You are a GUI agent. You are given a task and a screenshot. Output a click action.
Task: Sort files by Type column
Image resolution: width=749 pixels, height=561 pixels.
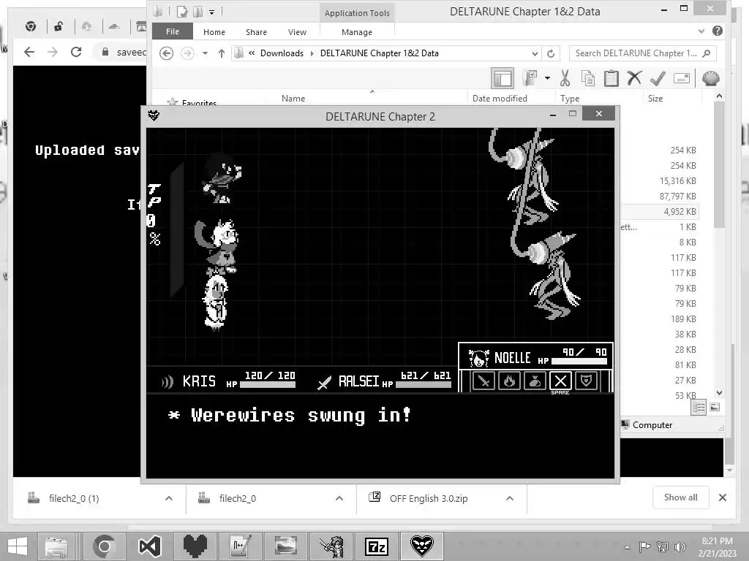pos(570,99)
